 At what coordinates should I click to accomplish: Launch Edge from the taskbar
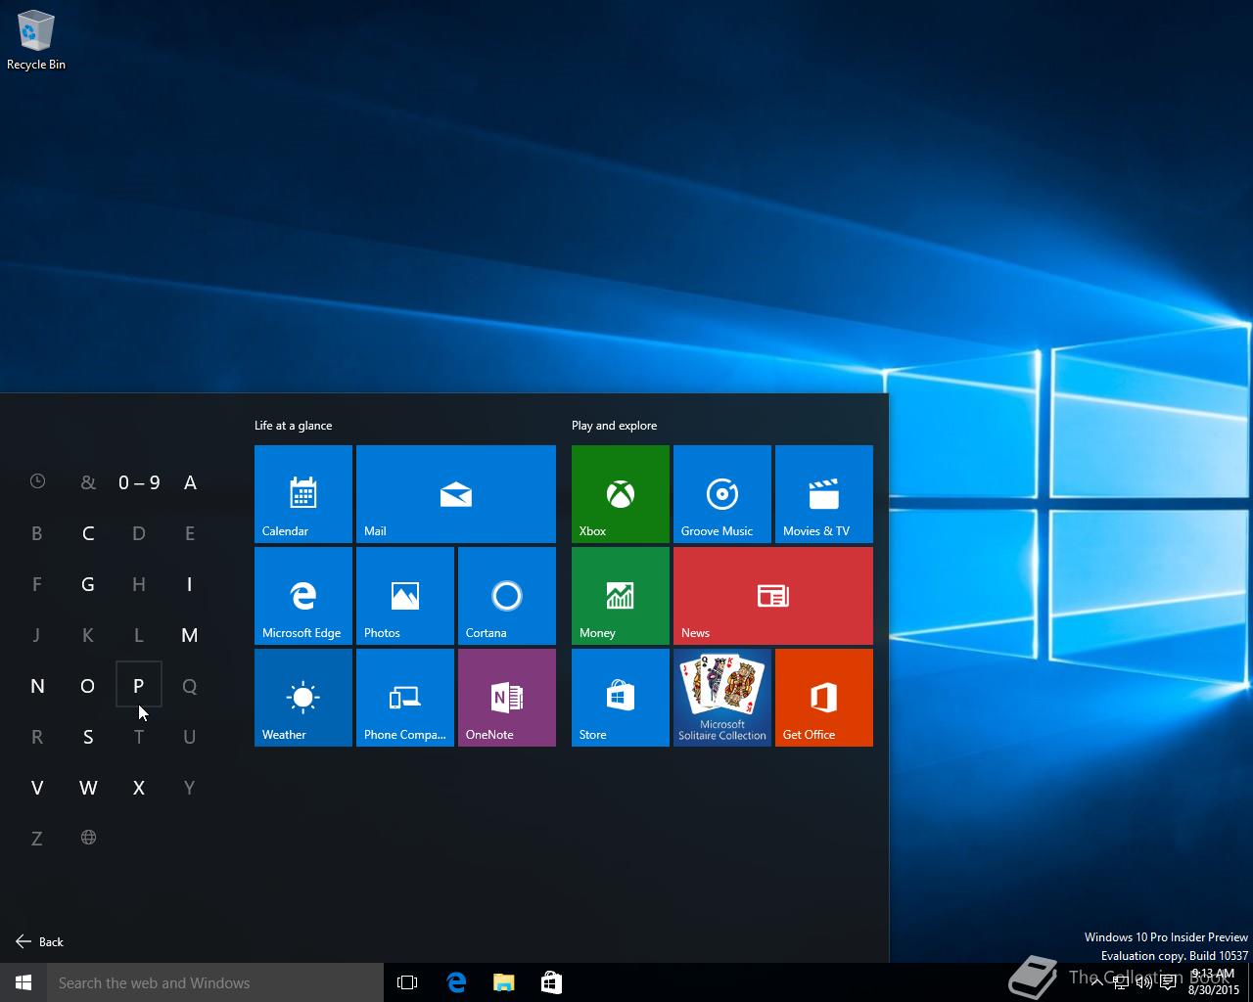pos(456,982)
